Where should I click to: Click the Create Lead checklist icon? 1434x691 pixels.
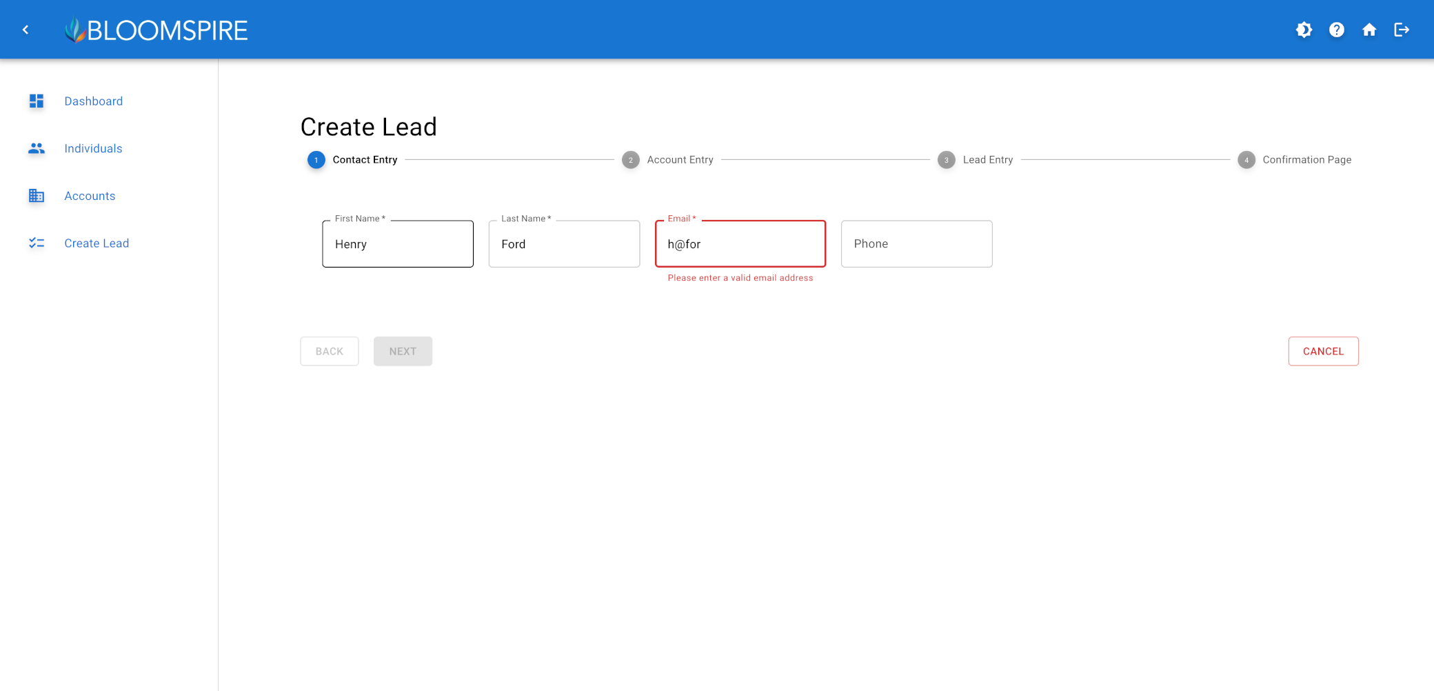coord(37,243)
